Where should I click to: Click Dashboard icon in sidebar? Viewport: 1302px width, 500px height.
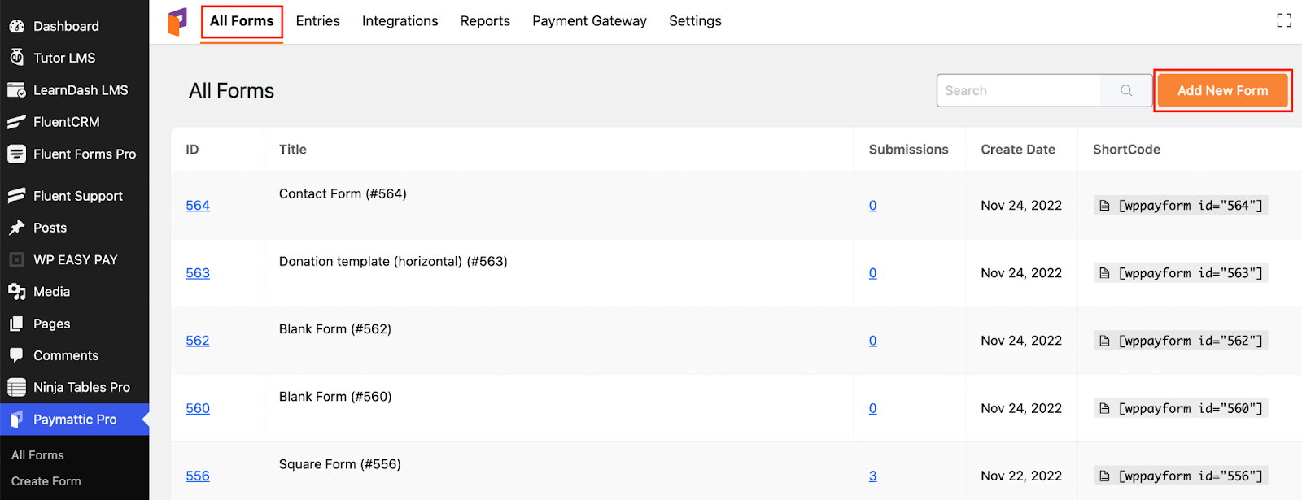click(16, 26)
